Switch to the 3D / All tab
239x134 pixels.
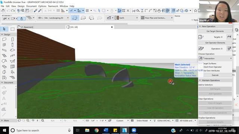click(90, 27)
